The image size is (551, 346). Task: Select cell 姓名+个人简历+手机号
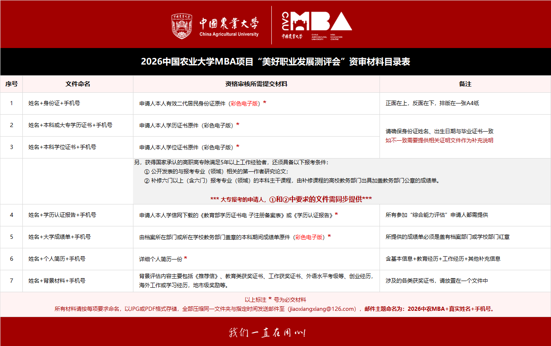pos(78,259)
